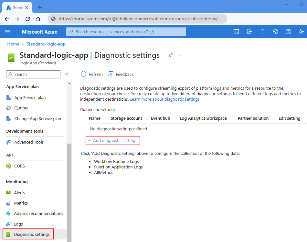The height and width of the screenshot is (242, 307).
Task: Send feedback via the smiley face icon
Action: coord(301,32)
